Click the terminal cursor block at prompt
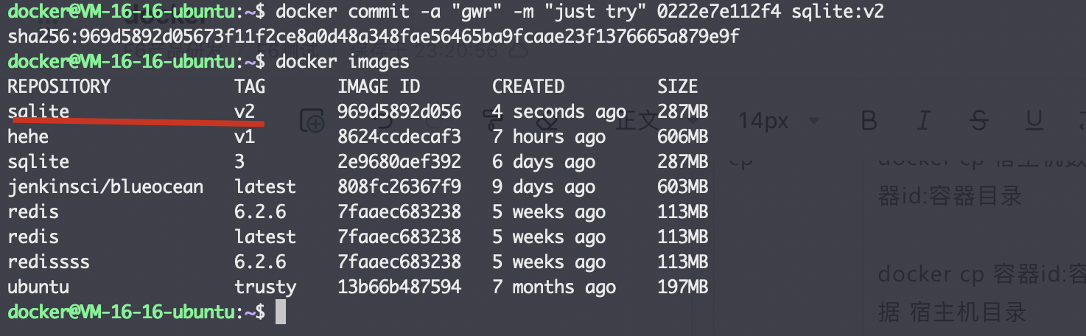1086x336 pixels. [x=280, y=312]
